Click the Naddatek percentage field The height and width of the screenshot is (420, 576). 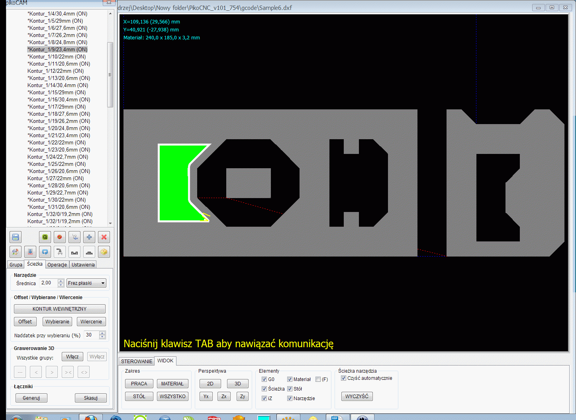click(x=92, y=335)
